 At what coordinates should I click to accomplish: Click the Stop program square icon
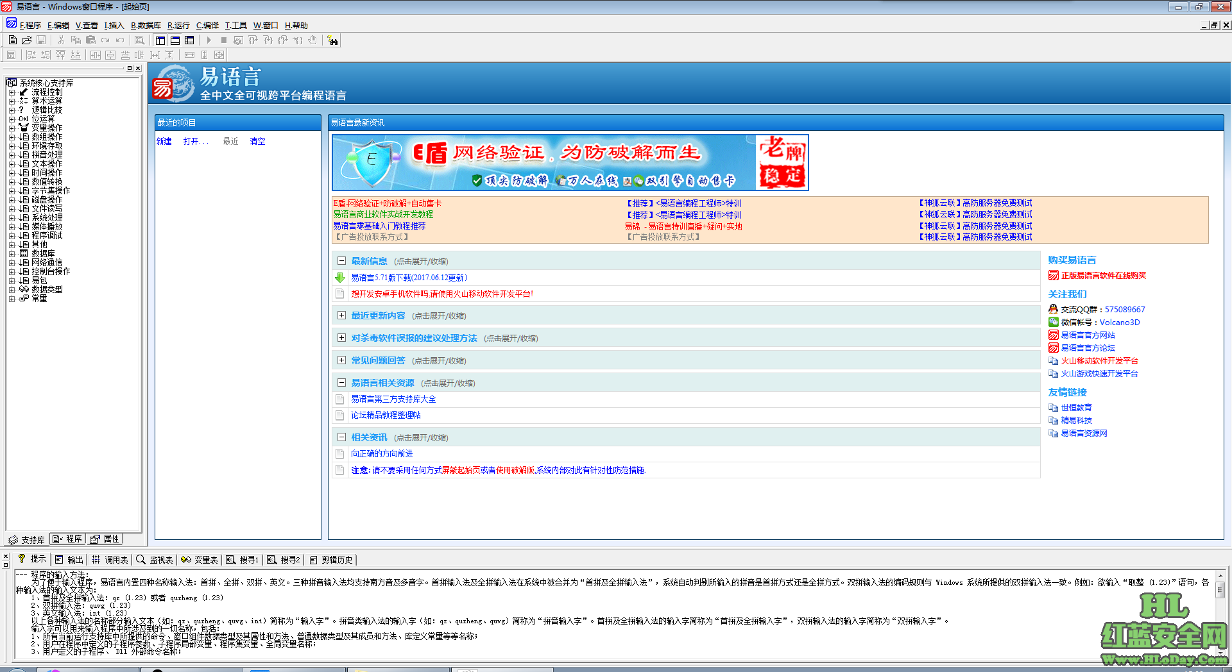[223, 40]
